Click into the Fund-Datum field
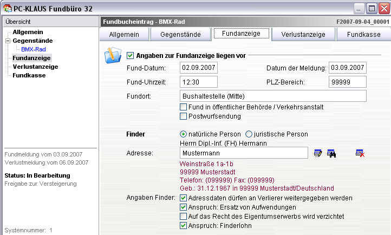 coord(198,68)
